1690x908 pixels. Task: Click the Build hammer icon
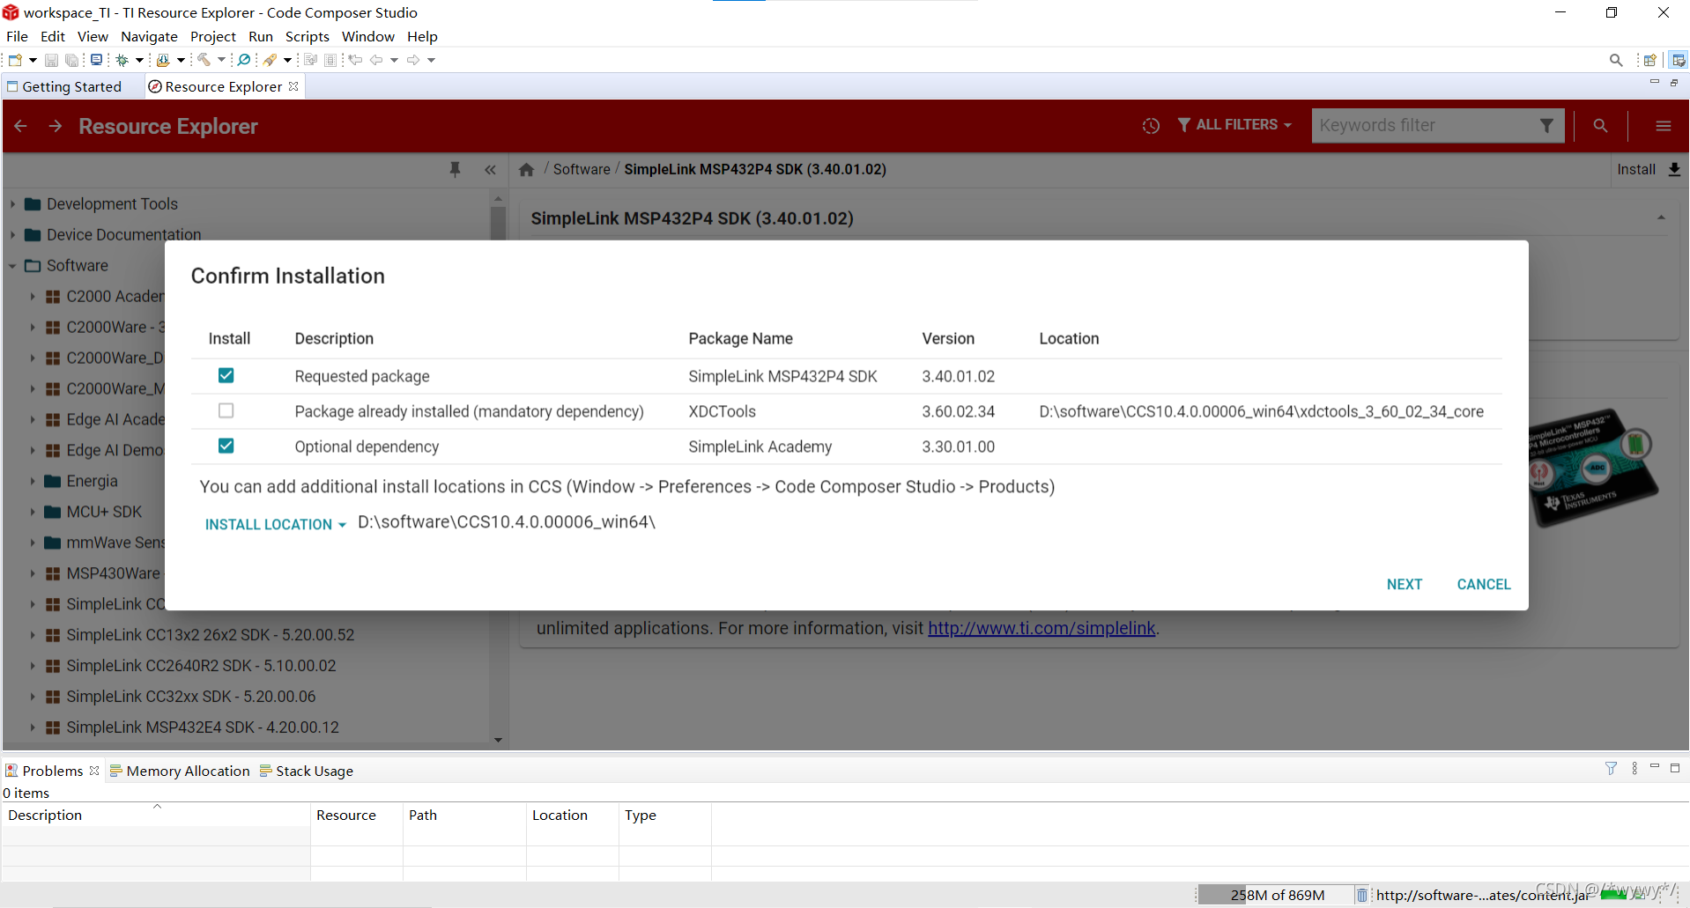point(204,60)
